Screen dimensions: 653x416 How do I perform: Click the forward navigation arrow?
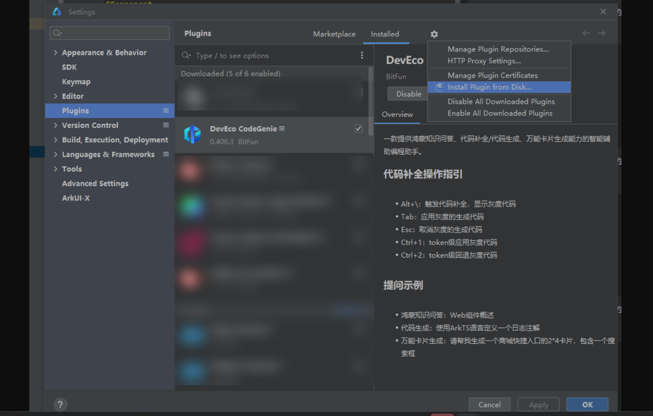(x=602, y=33)
